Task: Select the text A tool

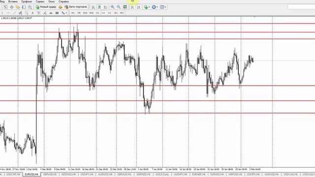Action: pyautogui.click(x=32, y=13)
